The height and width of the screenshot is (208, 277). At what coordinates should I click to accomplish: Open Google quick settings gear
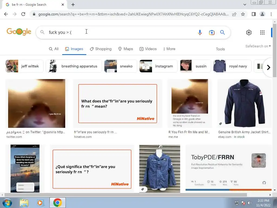coord(249,32)
